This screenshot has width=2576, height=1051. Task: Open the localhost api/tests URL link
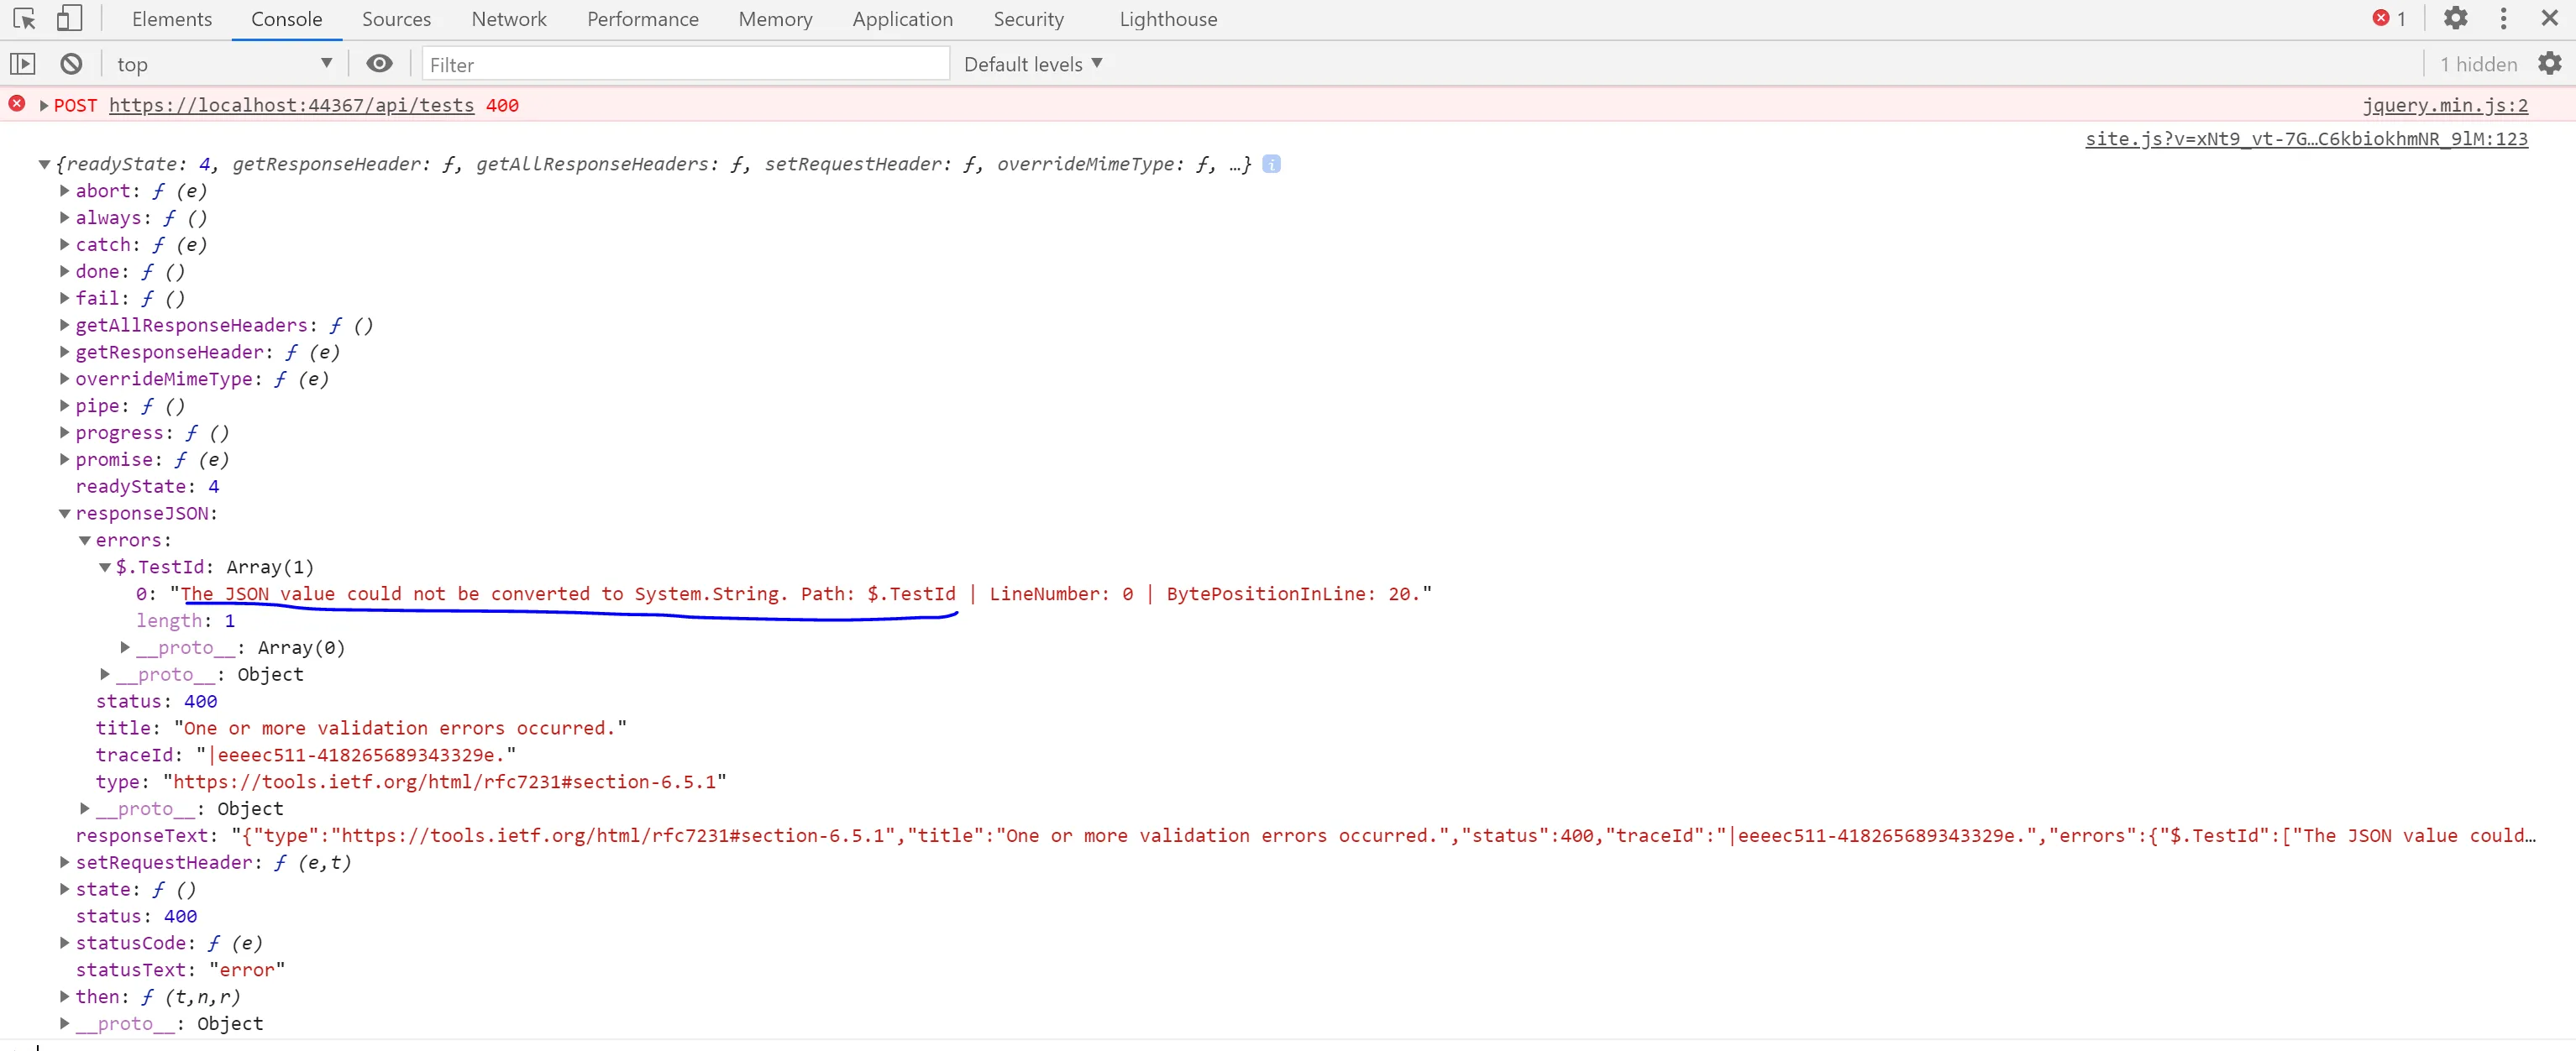[x=291, y=105]
